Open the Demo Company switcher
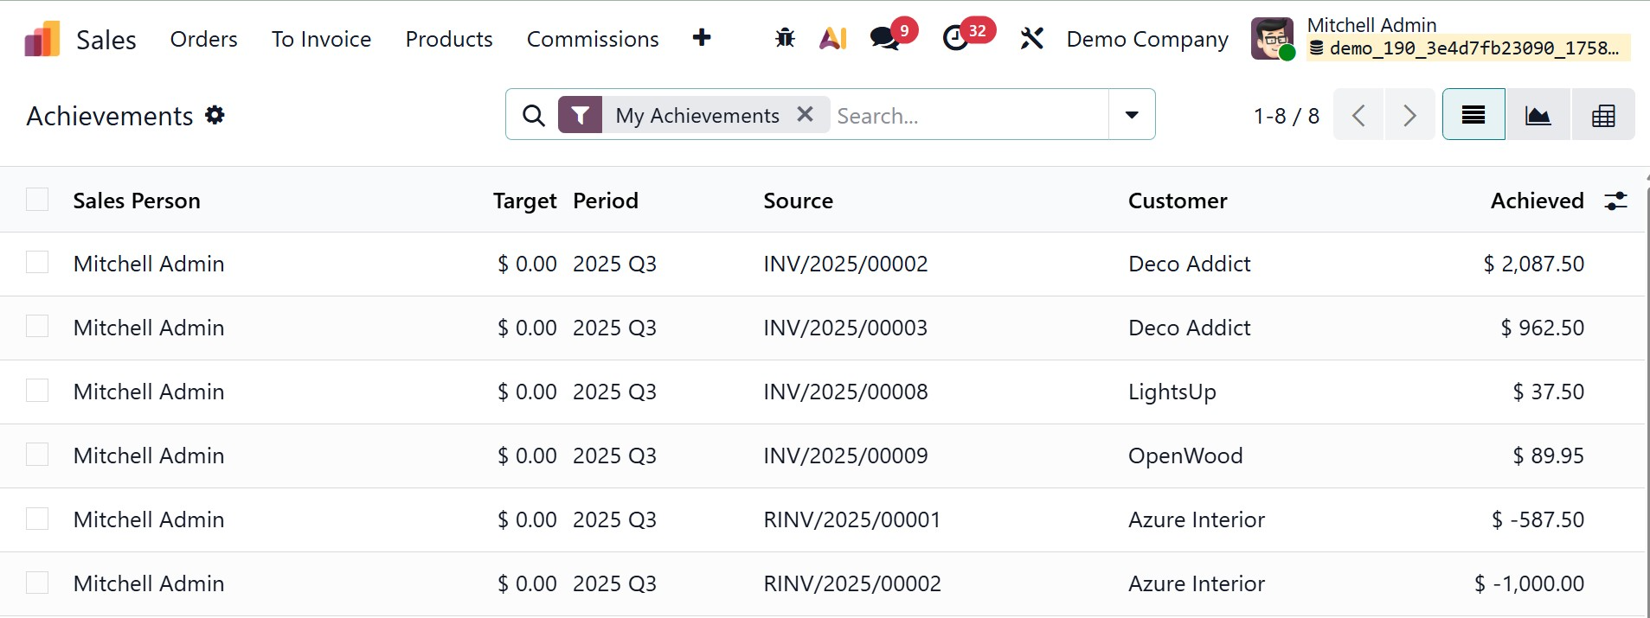This screenshot has height=618, width=1650. pos(1147,39)
